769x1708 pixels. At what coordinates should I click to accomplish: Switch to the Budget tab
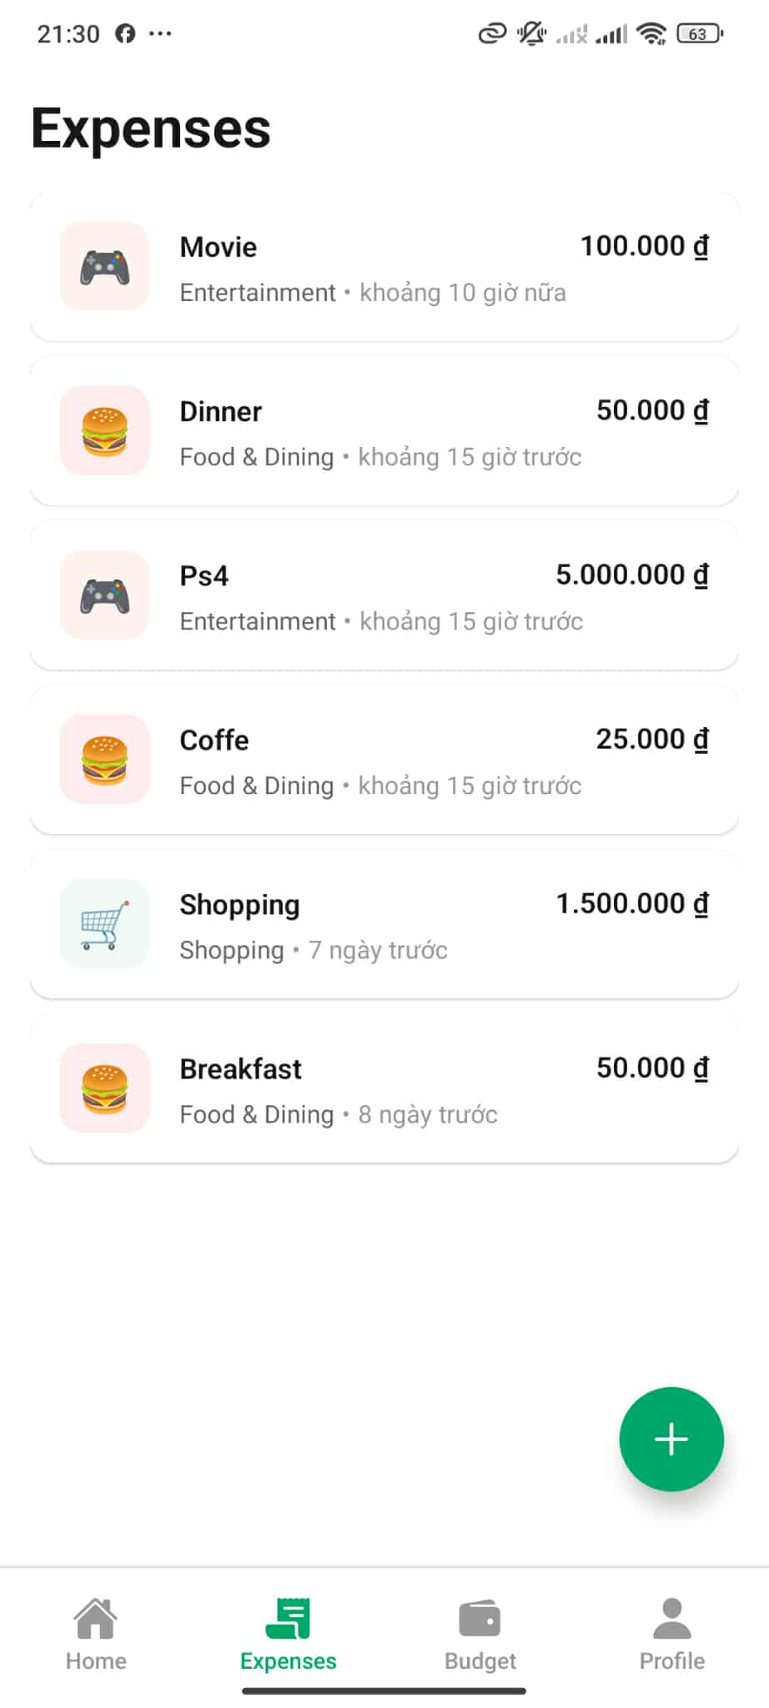pos(480,1634)
